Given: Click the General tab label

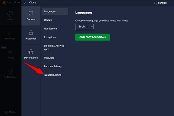Looking at the screenshot, I should pyautogui.click(x=31, y=19).
